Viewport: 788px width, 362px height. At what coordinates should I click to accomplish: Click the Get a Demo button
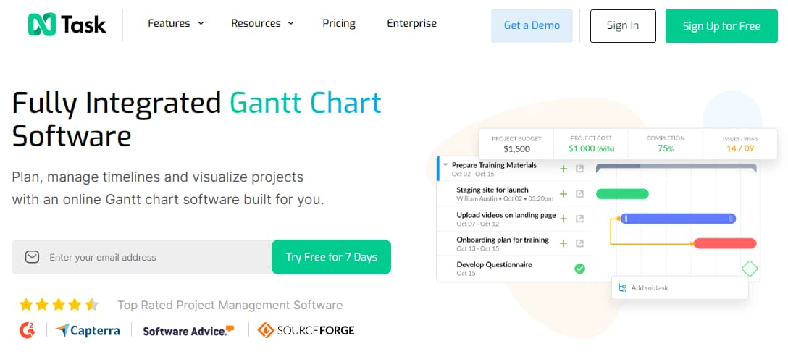(532, 25)
